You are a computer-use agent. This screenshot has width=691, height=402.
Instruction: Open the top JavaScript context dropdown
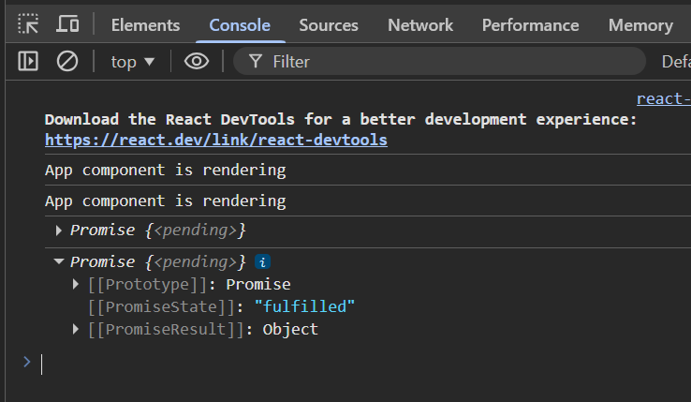click(133, 62)
